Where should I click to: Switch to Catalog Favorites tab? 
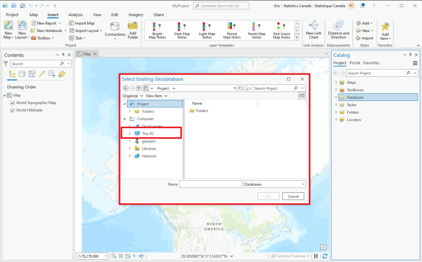[371, 63]
